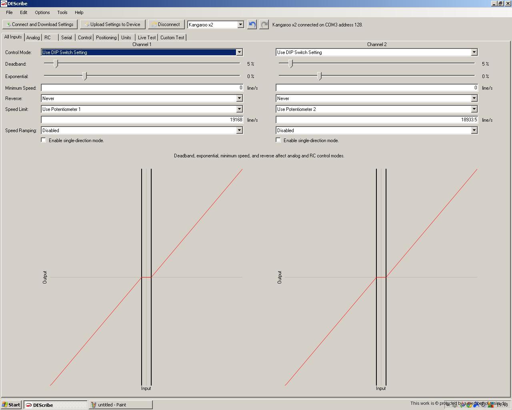Expand Channel 1 Speed Ramping dropdown
This screenshot has height=410, width=512.
coord(239,130)
